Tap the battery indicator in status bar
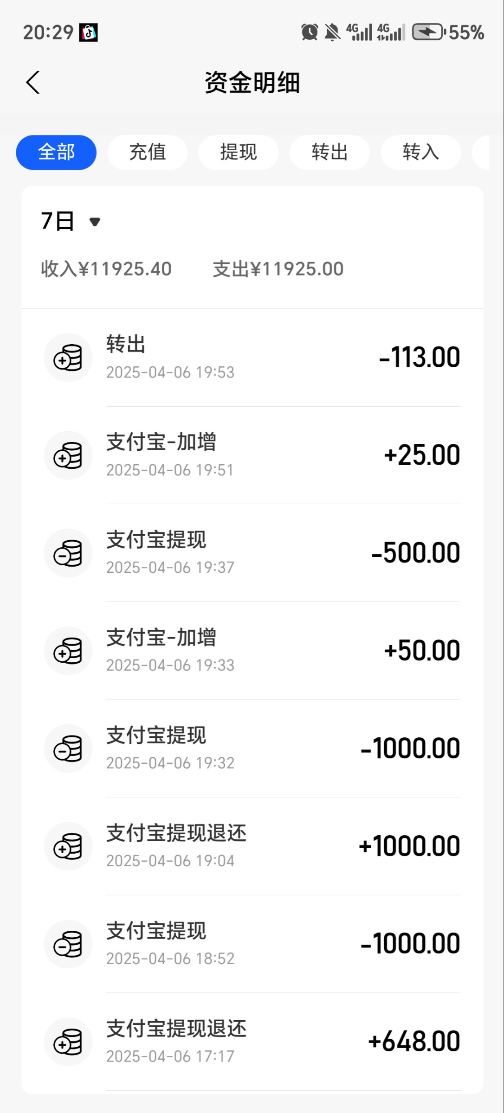The height and width of the screenshot is (1113, 504). point(427,32)
